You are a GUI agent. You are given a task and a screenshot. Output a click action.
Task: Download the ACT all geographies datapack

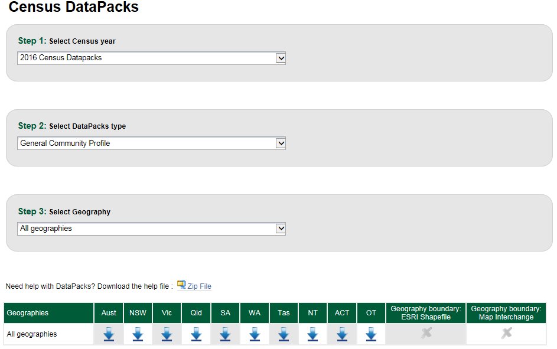click(342, 335)
